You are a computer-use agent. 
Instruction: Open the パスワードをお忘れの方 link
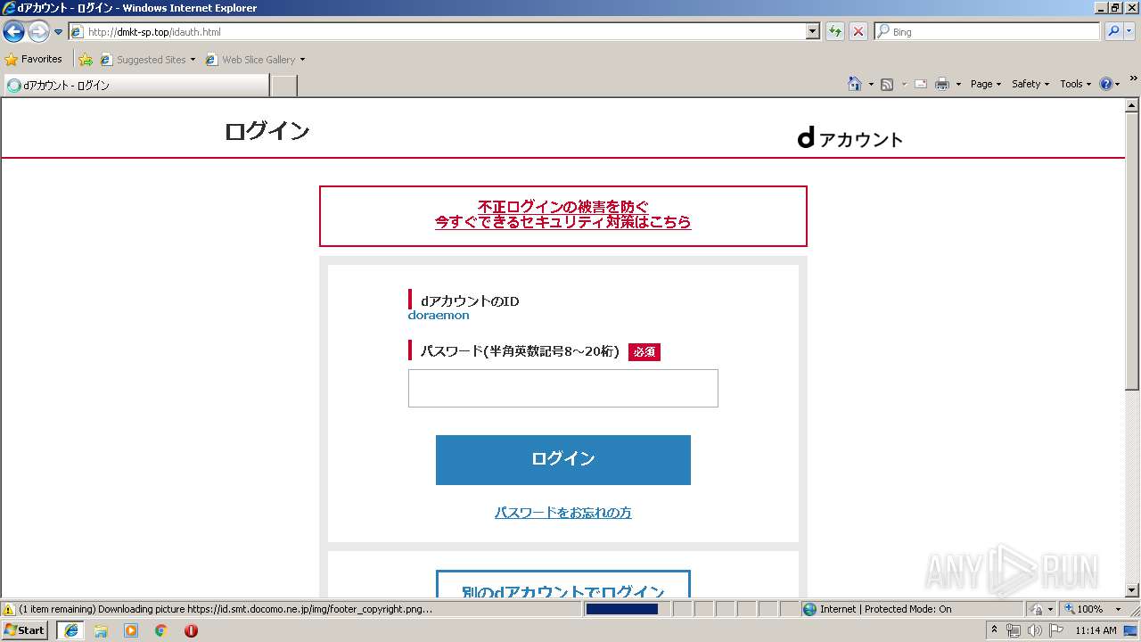click(562, 513)
